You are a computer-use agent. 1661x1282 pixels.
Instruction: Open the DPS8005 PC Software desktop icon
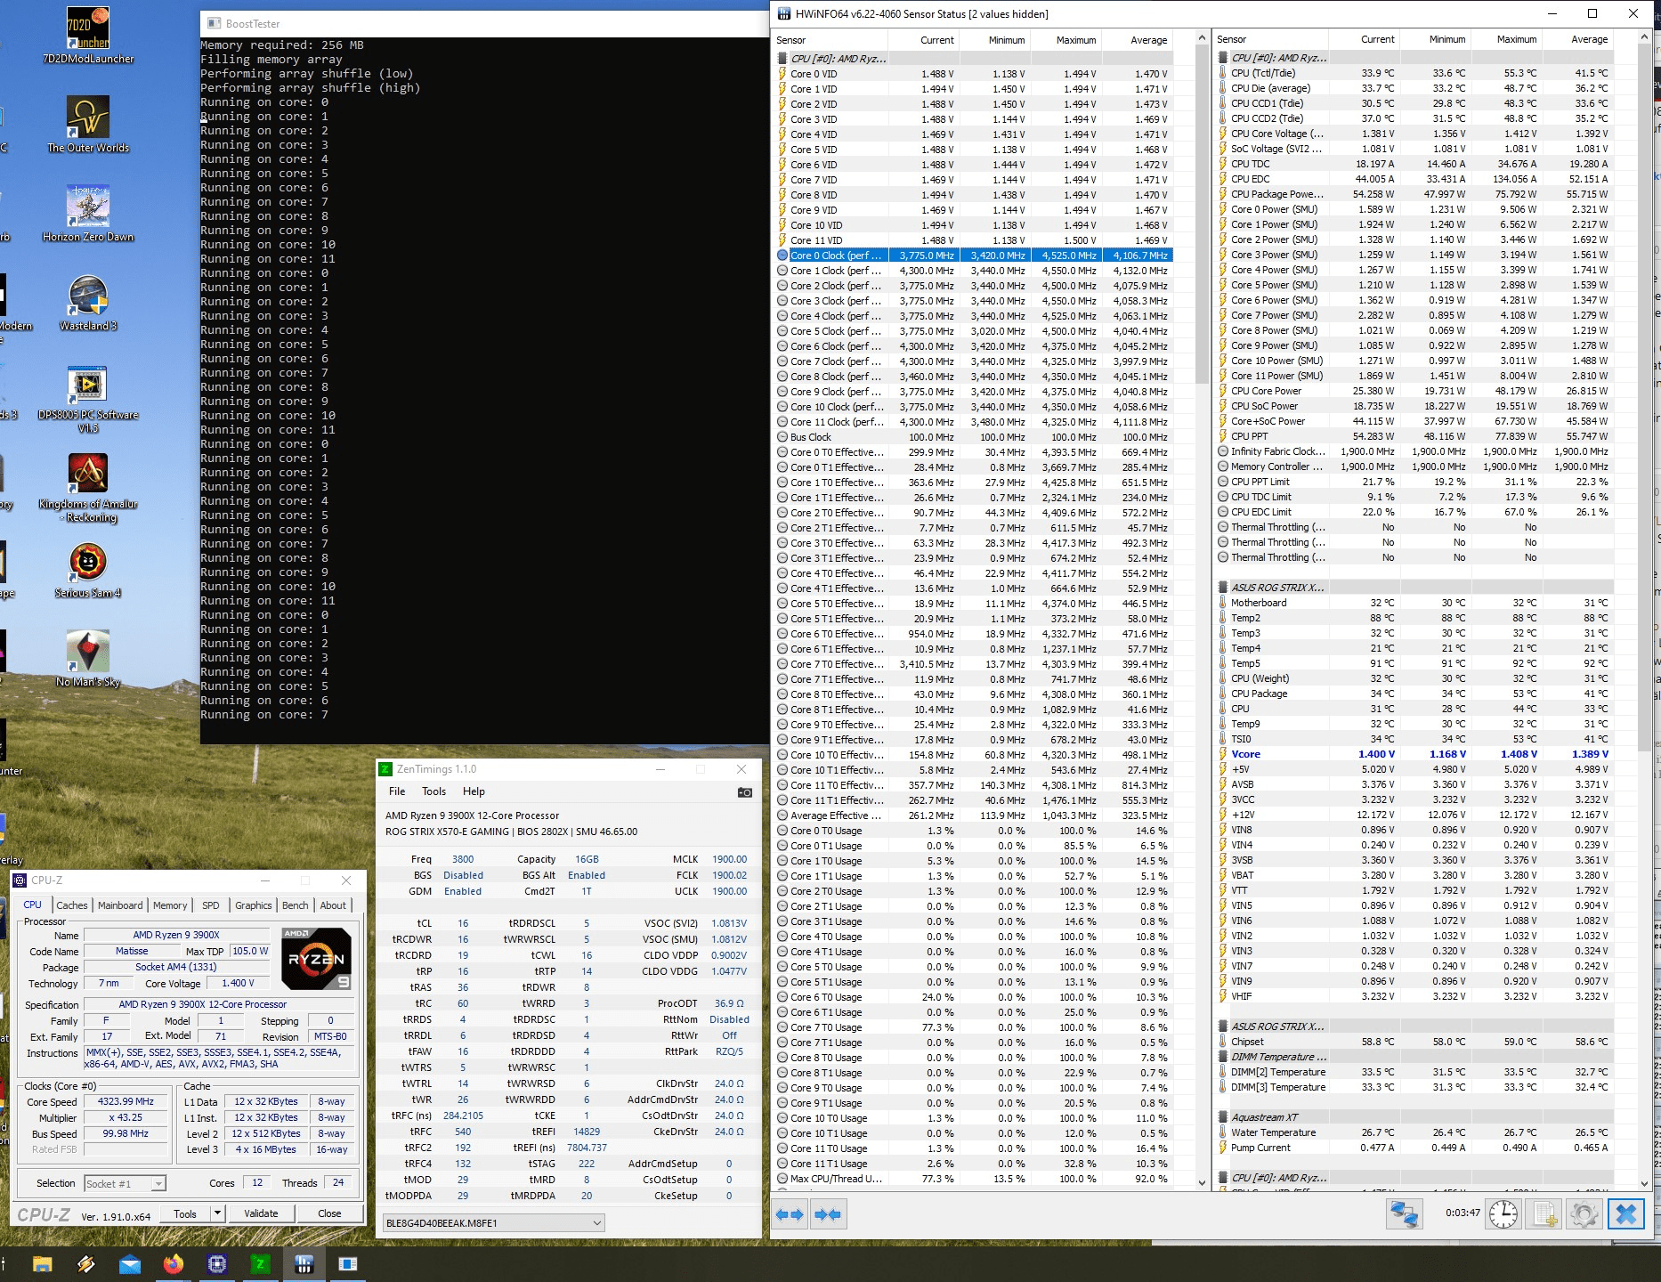[88, 399]
